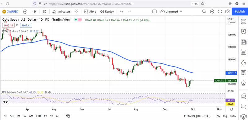Open the candlestick chart style selector

tap(45, 11)
